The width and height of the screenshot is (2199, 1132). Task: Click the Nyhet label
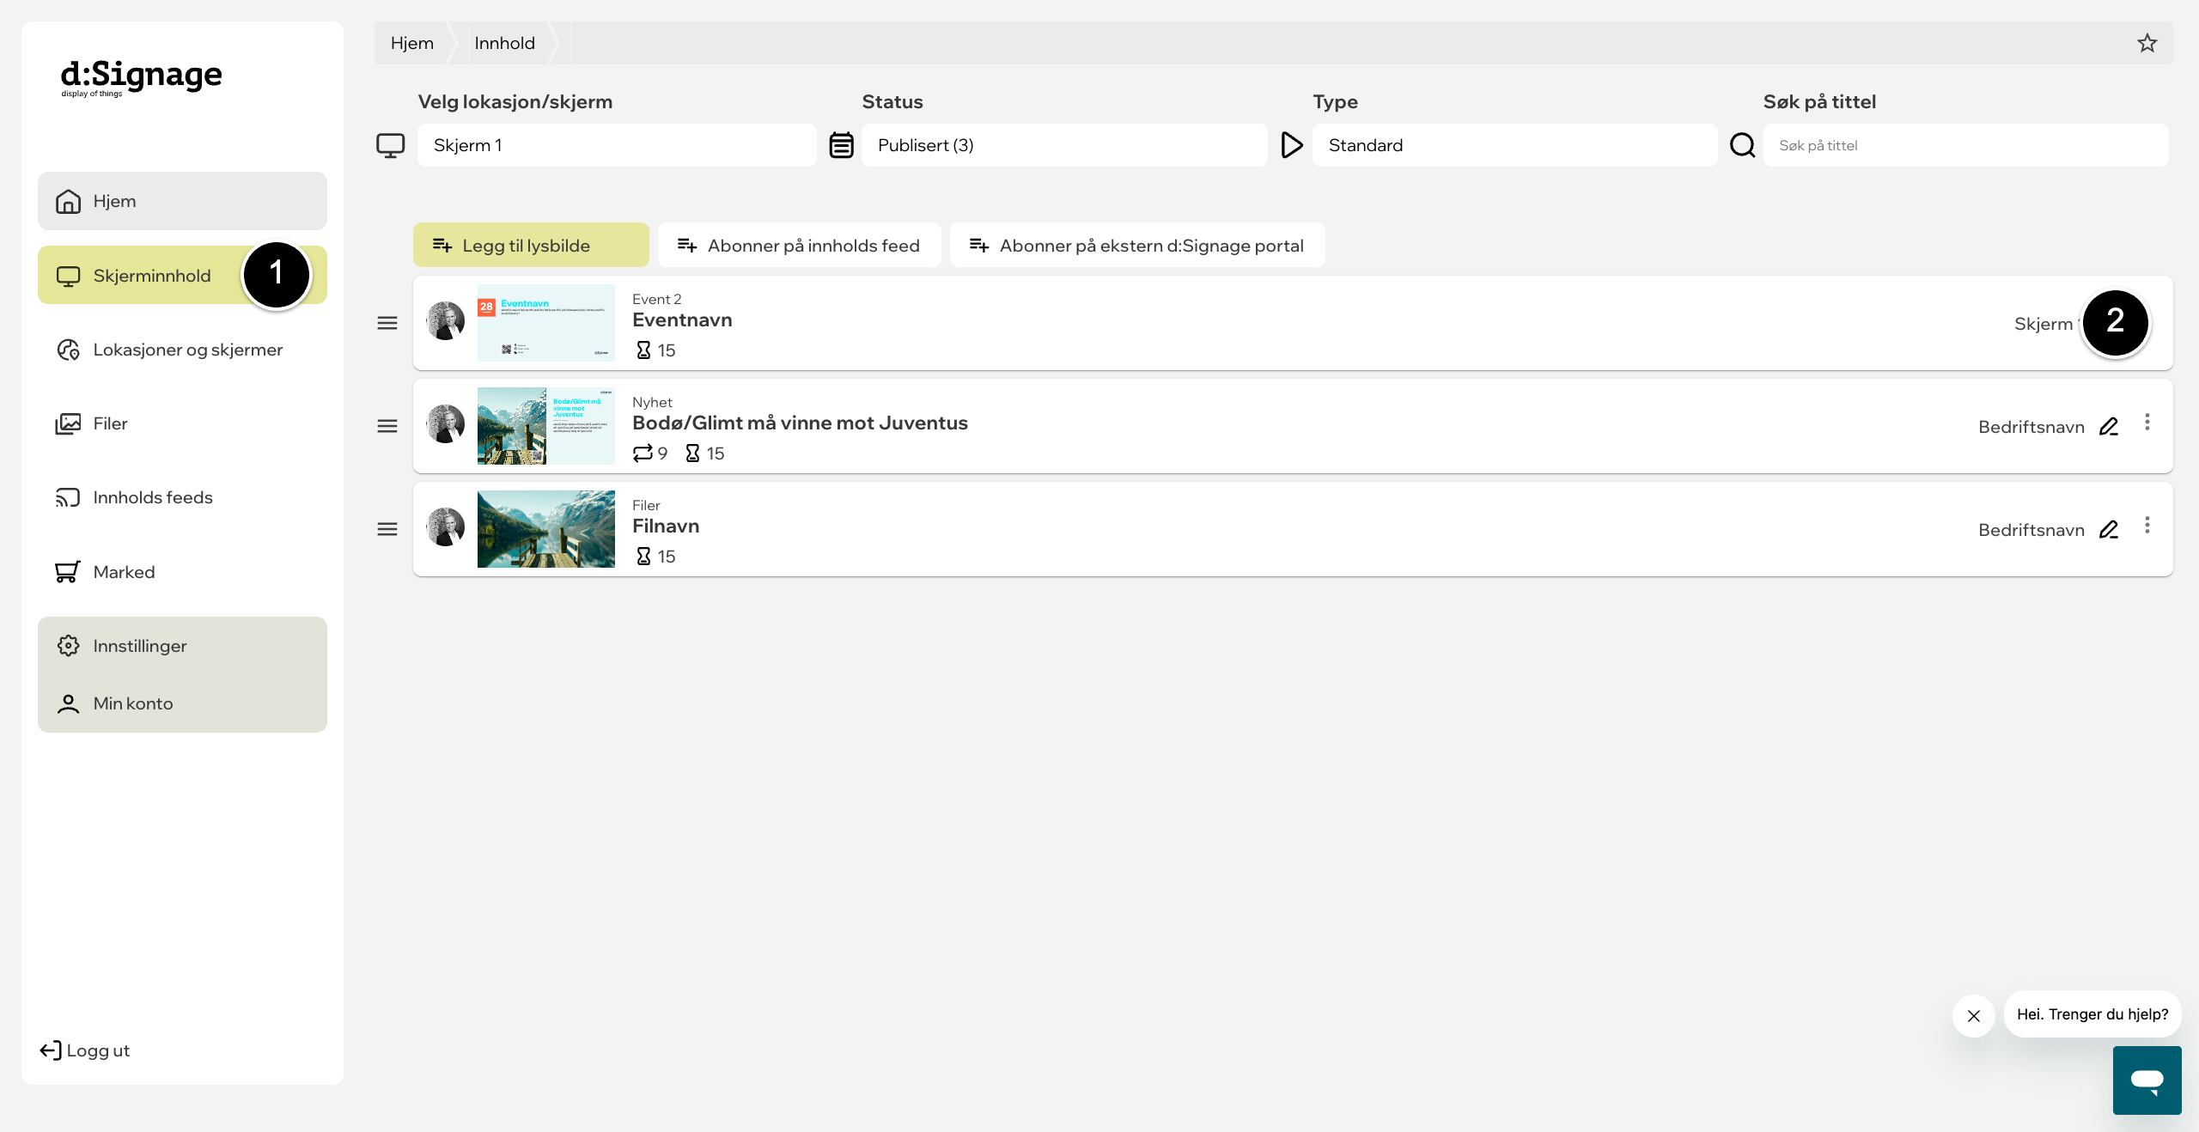click(x=652, y=402)
